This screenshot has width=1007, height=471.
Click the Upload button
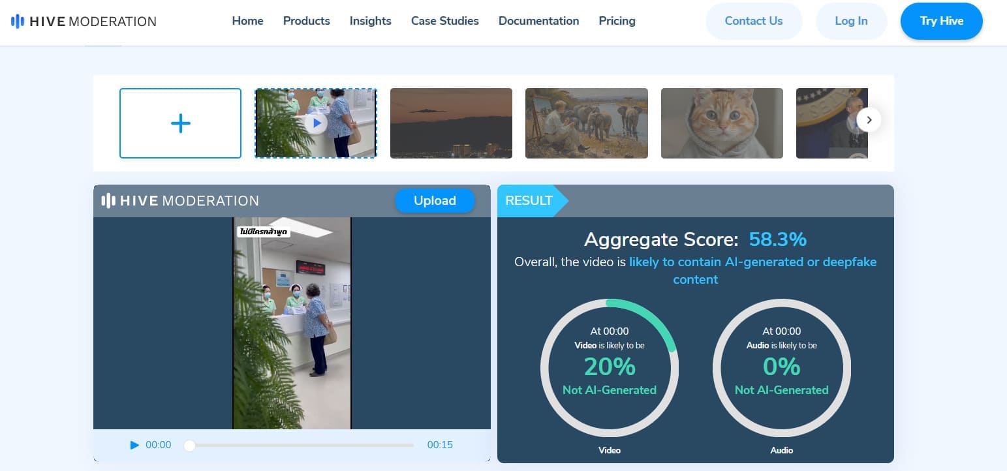point(435,201)
